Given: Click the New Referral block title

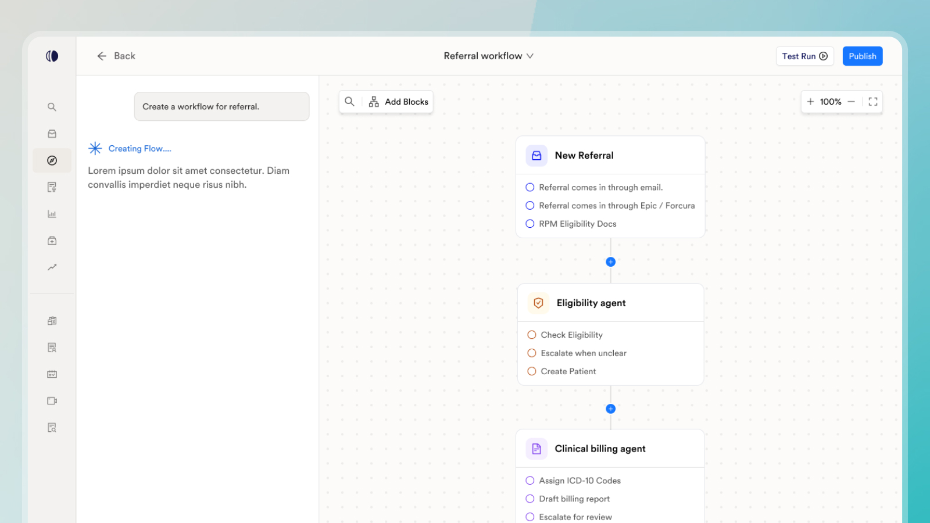Looking at the screenshot, I should tap(584, 156).
